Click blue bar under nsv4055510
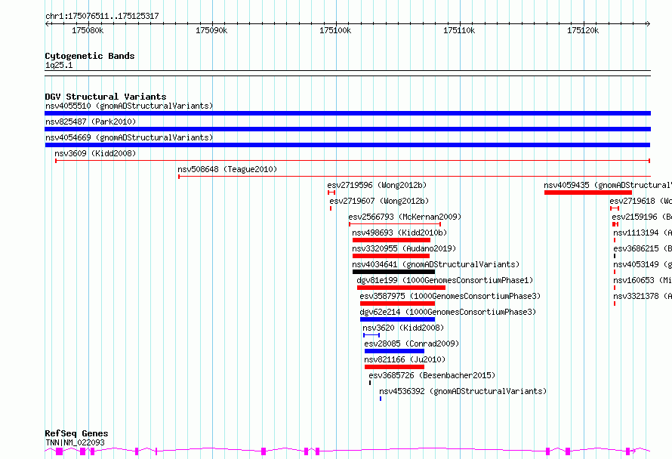 (347, 113)
